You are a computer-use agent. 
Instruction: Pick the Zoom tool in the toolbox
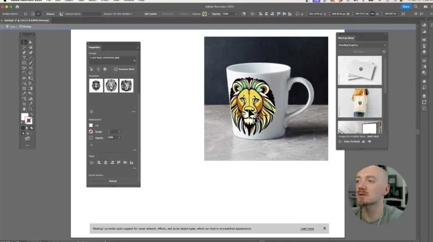click(x=31, y=109)
